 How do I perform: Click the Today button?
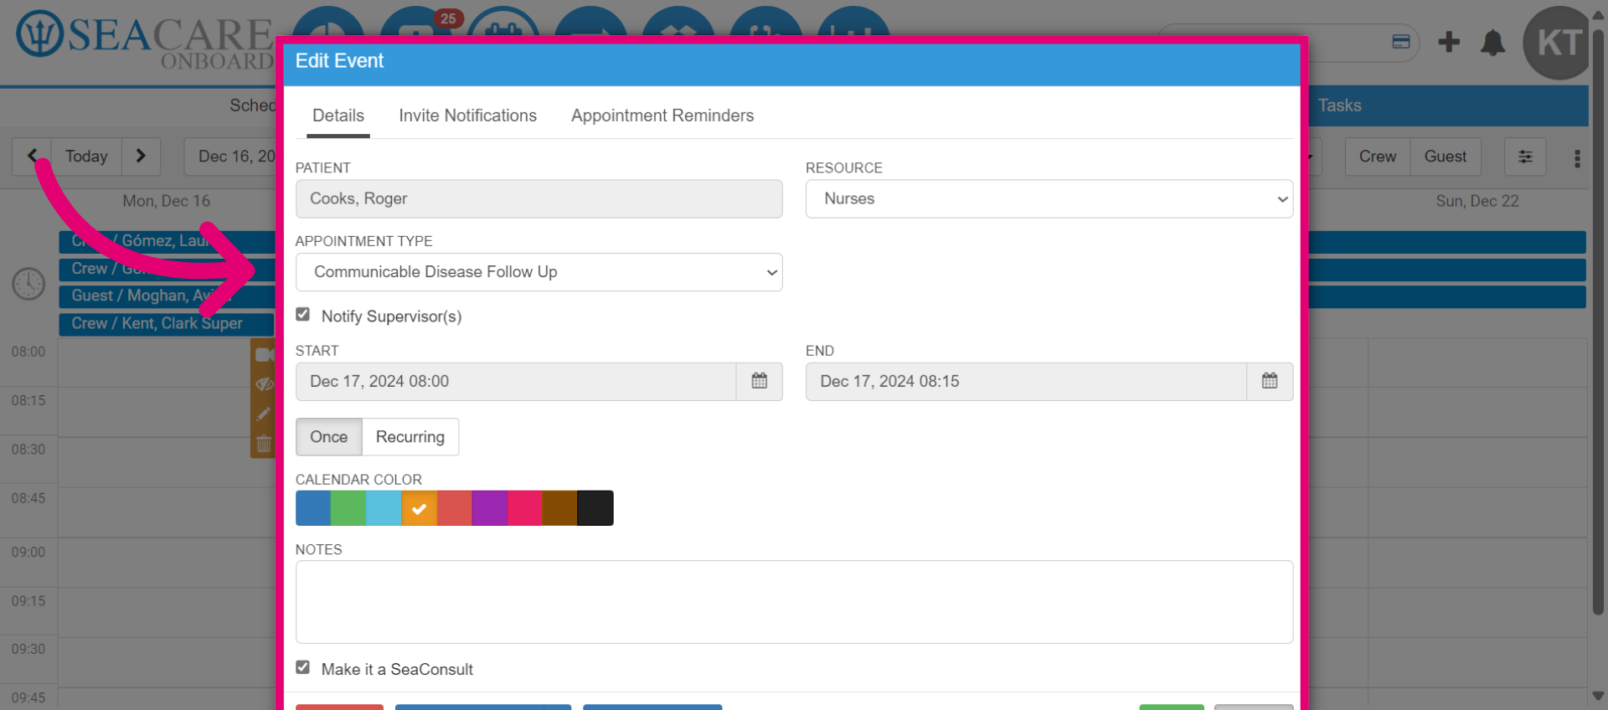86,157
